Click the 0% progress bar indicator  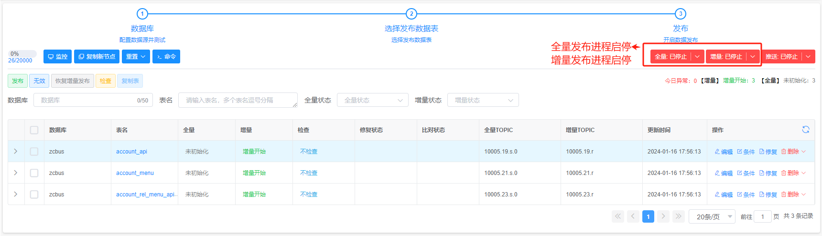[x=22, y=54]
